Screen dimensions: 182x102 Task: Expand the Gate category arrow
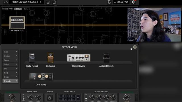coord(16,52)
